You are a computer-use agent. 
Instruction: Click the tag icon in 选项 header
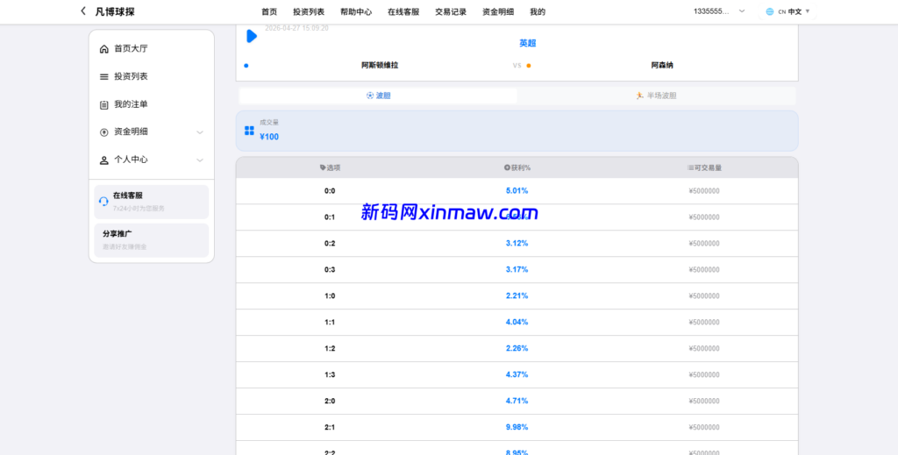(x=323, y=167)
